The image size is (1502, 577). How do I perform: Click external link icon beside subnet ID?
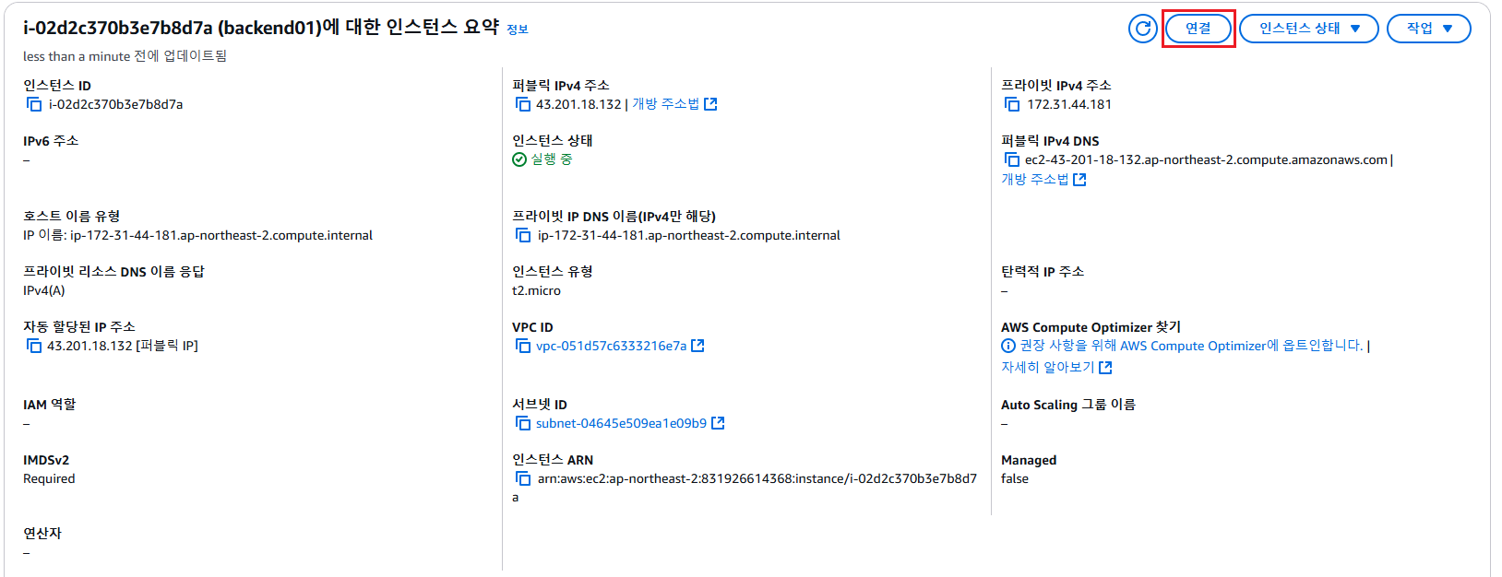click(718, 423)
